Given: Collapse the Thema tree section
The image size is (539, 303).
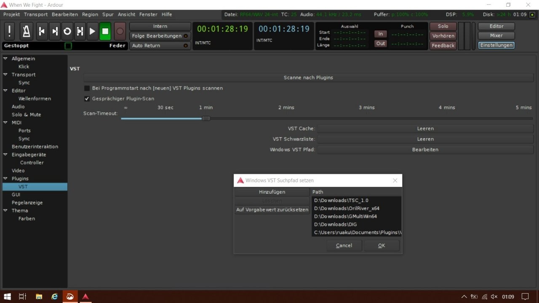Looking at the screenshot, I should click(x=5, y=210).
